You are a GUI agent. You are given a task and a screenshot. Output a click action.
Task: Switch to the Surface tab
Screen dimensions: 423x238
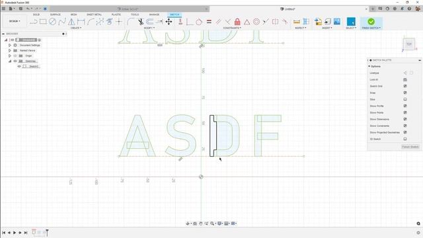56,15
